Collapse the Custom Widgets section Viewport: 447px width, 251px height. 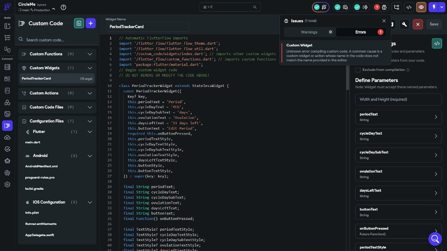(x=90, y=68)
